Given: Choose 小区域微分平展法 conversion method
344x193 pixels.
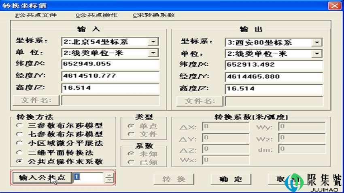Looking at the screenshot, I should click(19, 143).
